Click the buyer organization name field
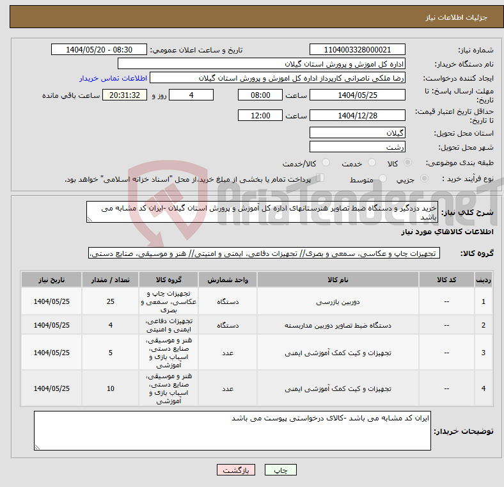Screen dimensions: 504x487 (x=262, y=64)
